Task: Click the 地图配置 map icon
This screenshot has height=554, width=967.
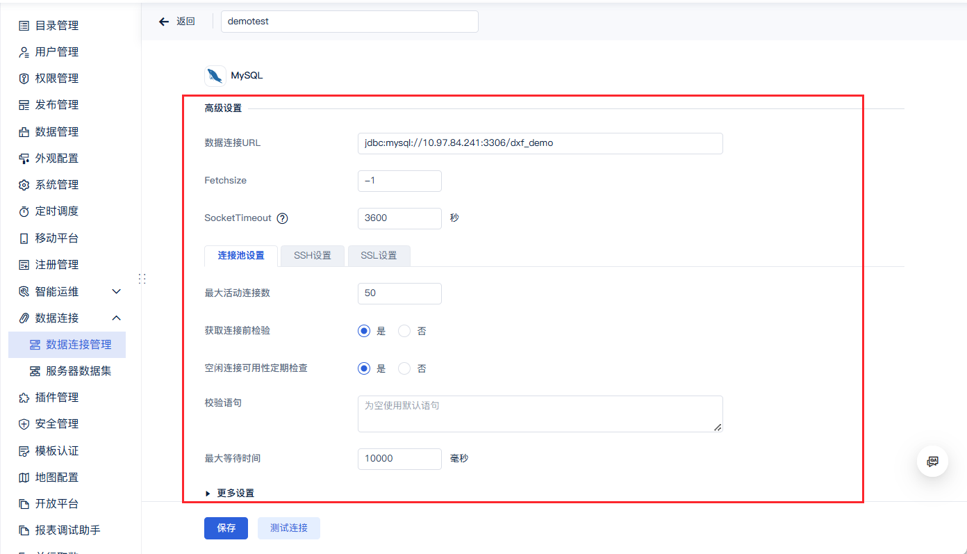Action: coord(24,478)
